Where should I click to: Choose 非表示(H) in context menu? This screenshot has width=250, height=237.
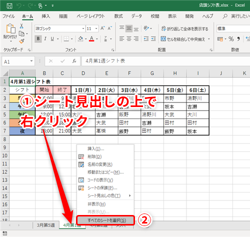tap(105, 204)
